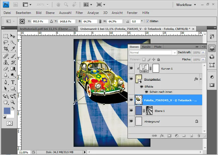
Task: Launch Adobe Bridge
Action: (16, 5)
